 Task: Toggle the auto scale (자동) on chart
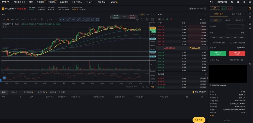click(153, 87)
